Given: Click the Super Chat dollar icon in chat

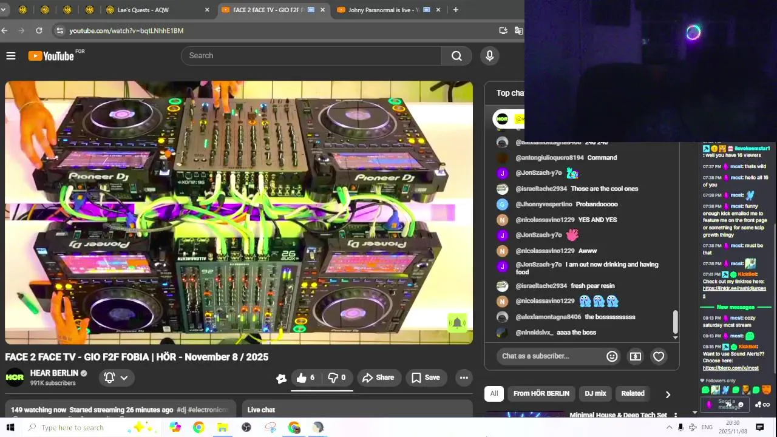Looking at the screenshot, I should coord(636,356).
